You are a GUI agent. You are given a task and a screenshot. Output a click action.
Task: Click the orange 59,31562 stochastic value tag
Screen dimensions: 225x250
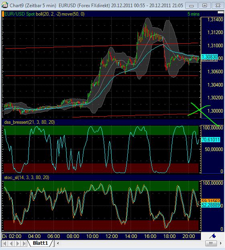211,201
